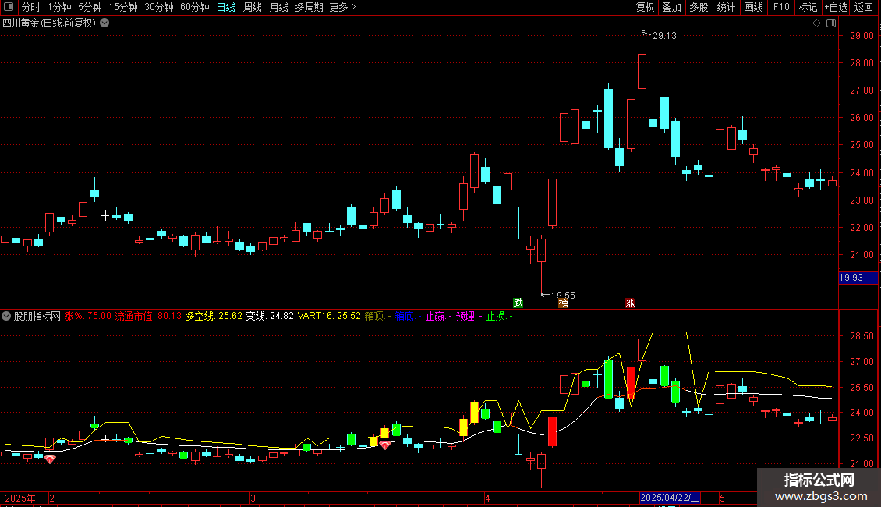Click the diamond icon on main chart
The height and width of the screenshot is (507, 881).
coord(816,23)
